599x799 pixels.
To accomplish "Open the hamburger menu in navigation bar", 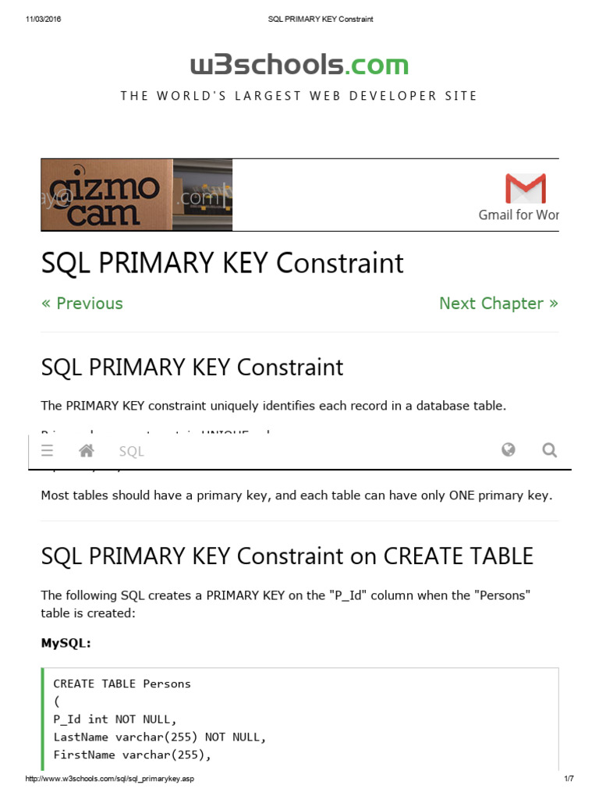I will [x=47, y=450].
